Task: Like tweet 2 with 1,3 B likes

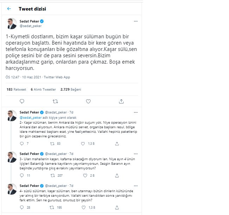Action: [83, 144]
